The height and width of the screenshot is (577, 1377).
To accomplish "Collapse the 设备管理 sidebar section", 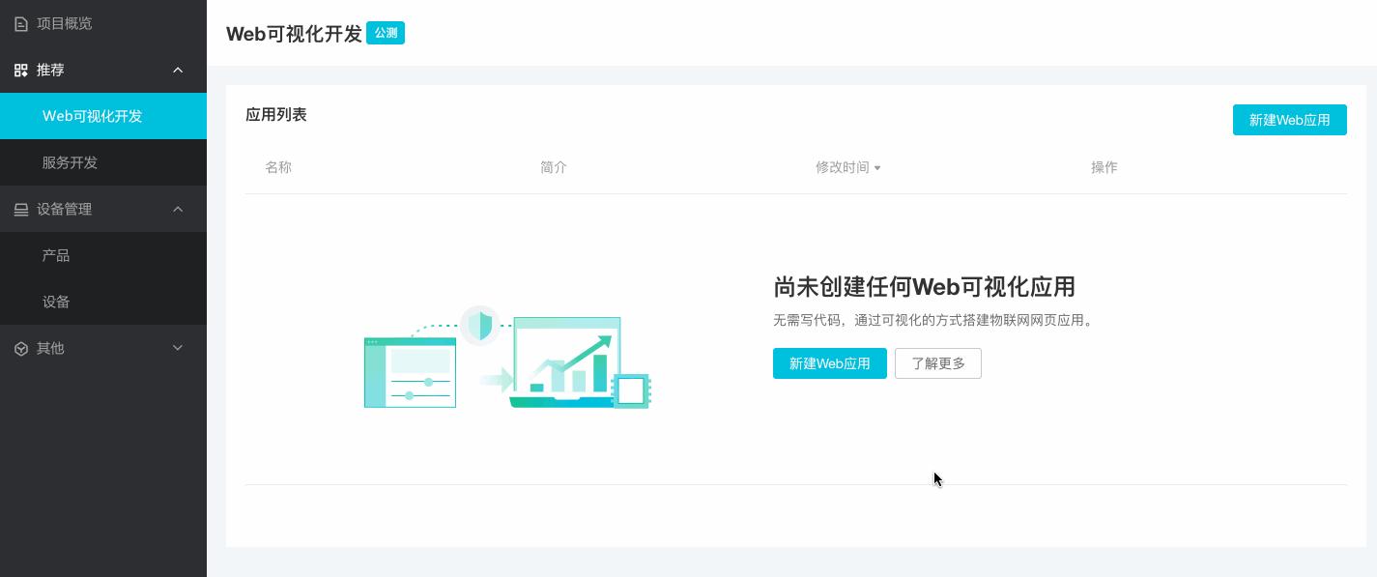I will [178, 209].
